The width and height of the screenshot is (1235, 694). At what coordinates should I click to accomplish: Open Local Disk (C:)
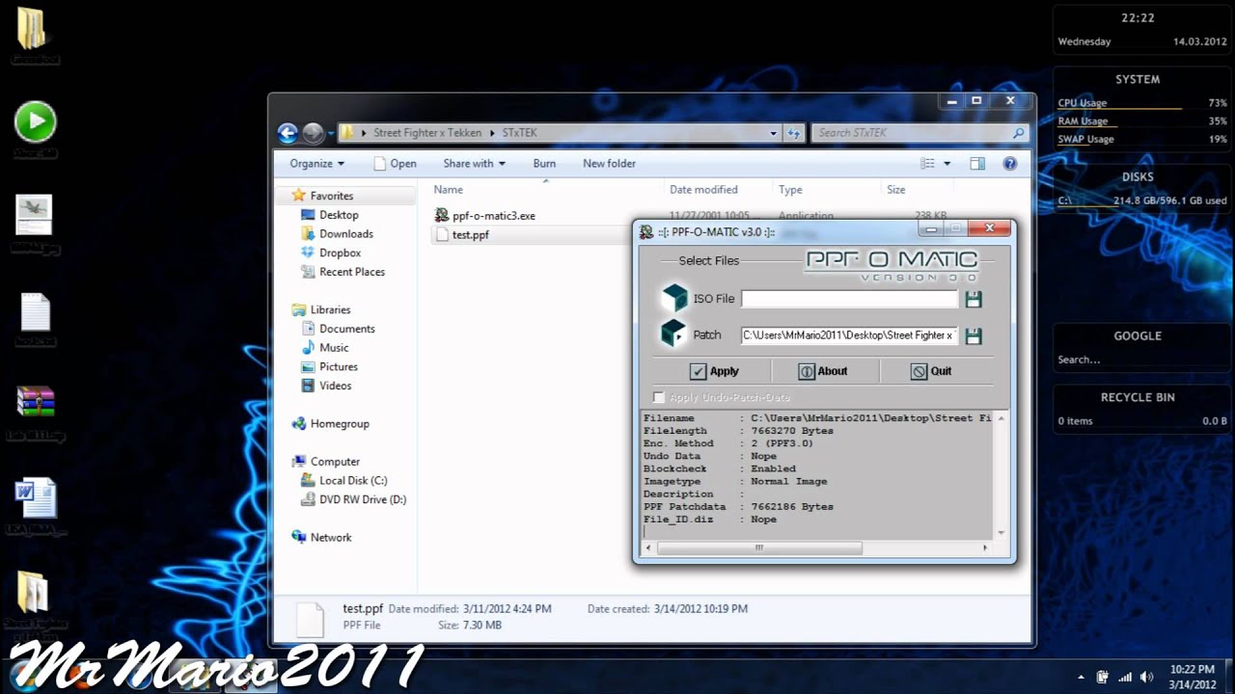tap(353, 480)
